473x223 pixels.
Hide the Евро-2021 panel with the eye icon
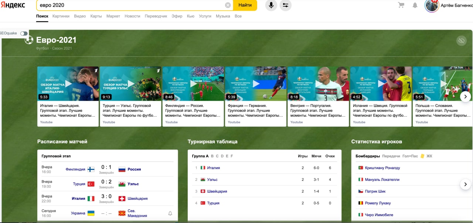click(461, 41)
